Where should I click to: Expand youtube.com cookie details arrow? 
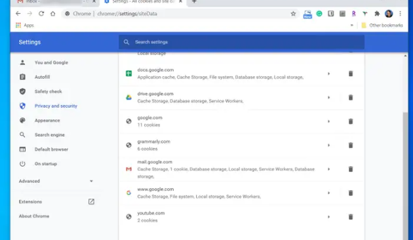tap(328, 217)
